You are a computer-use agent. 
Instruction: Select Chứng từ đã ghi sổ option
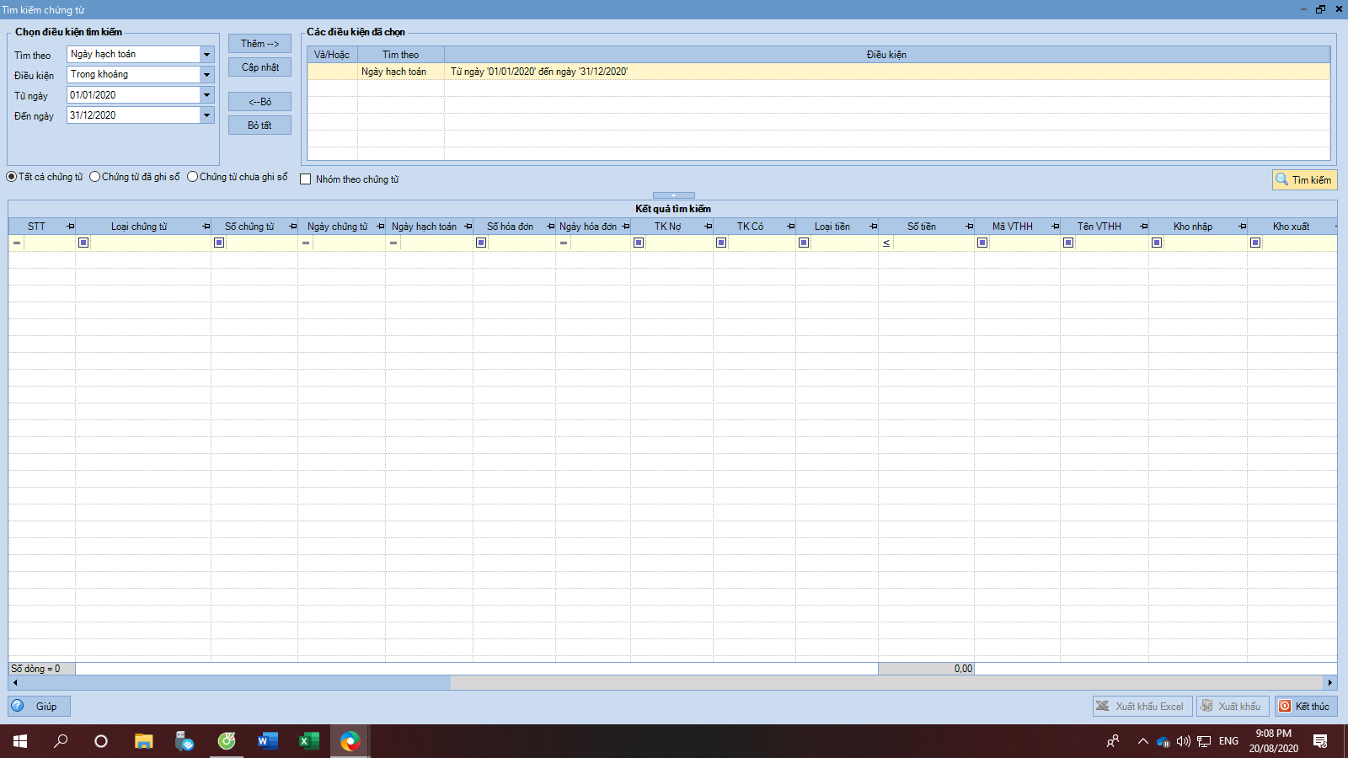coord(95,177)
